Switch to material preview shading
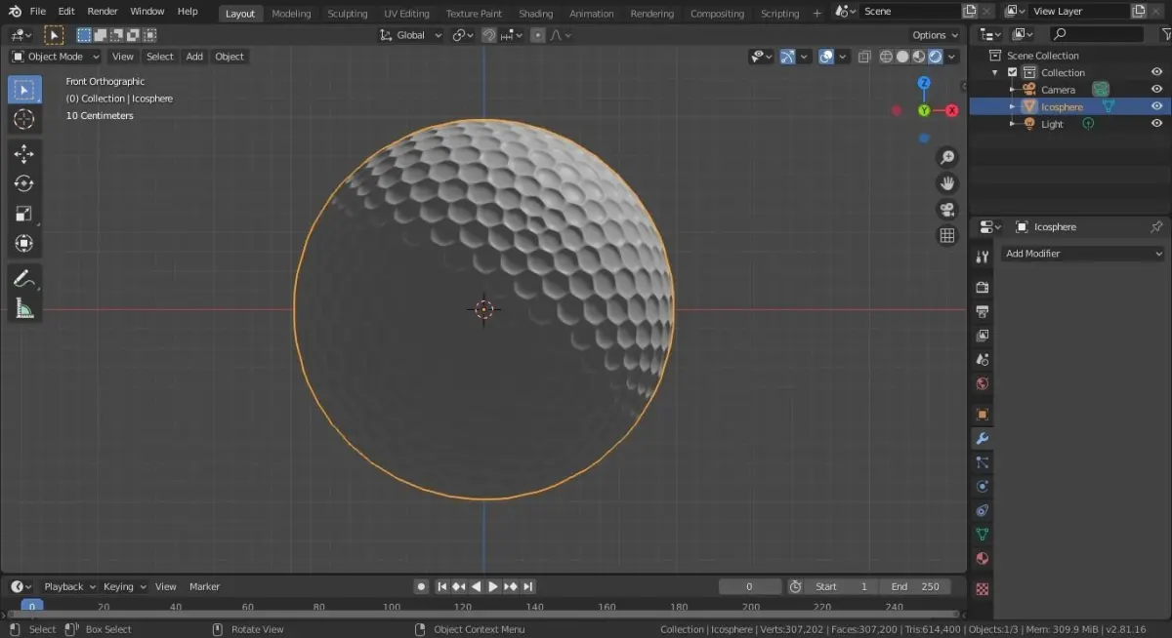 point(919,57)
